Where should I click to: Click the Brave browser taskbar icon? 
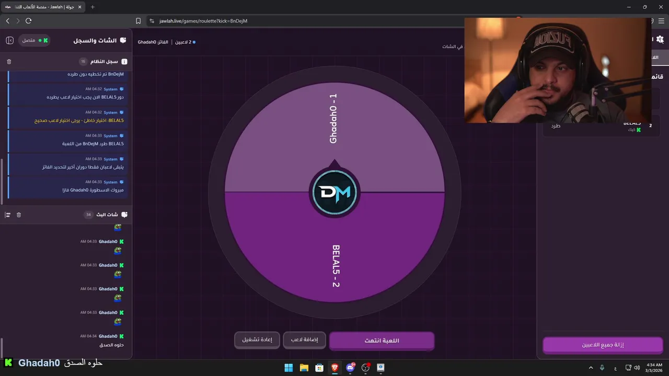click(x=334, y=368)
